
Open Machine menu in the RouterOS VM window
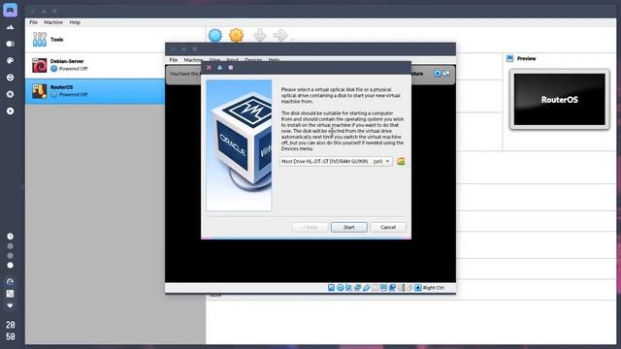194,60
